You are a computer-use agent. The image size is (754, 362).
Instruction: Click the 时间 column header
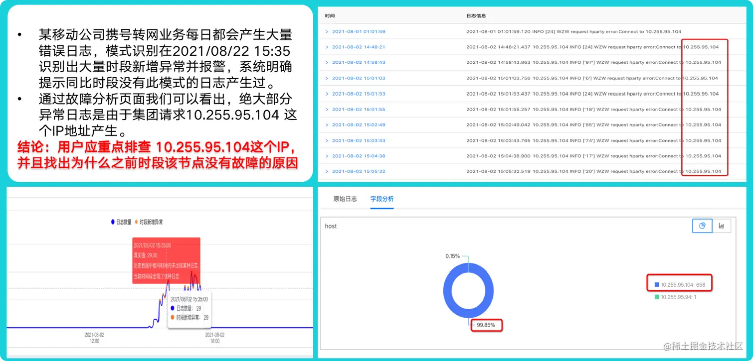(x=330, y=16)
